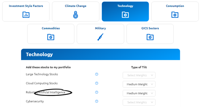Open the Military category title
This screenshot has width=200, height=107.
tap(100, 28)
